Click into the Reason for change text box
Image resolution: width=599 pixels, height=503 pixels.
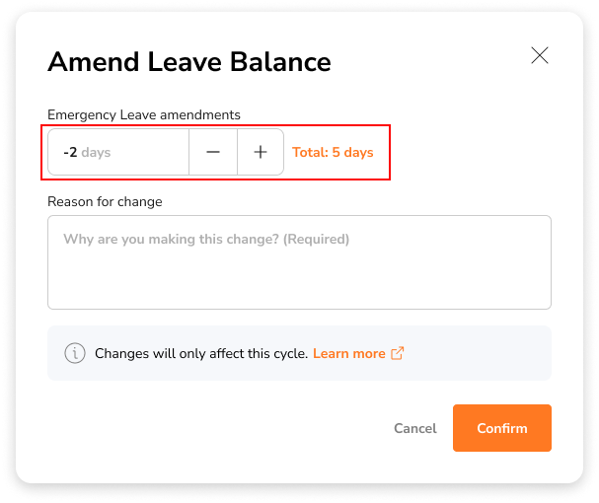click(x=299, y=262)
